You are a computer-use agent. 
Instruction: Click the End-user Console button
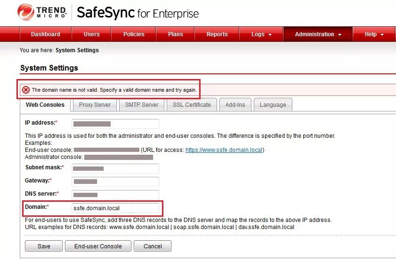(98, 246)
